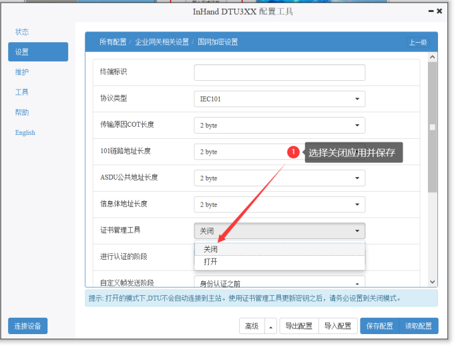Open 工具 section in sidebar

[22, 92]
